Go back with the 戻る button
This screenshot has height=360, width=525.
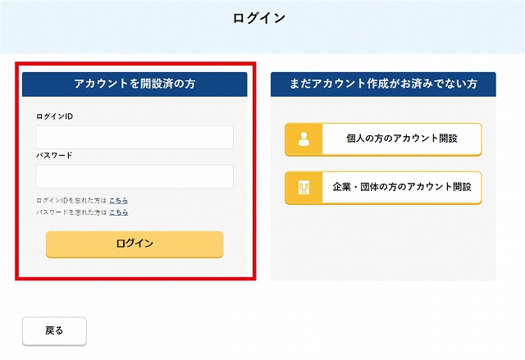[x=55, y=331]
